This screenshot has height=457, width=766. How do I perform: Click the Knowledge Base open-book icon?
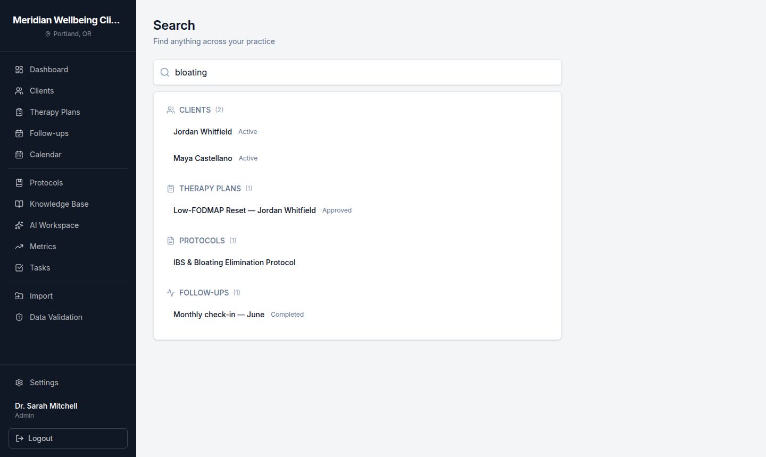click(x=19, y=204)
